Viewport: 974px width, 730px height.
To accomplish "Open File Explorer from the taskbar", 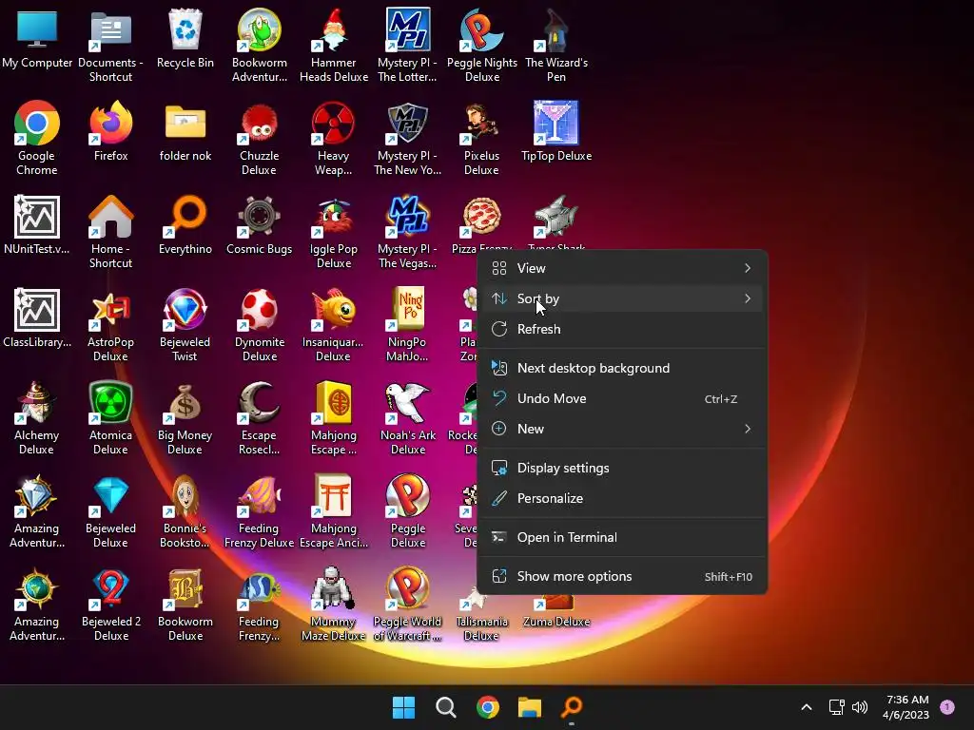I will click(x=530, y=707).
